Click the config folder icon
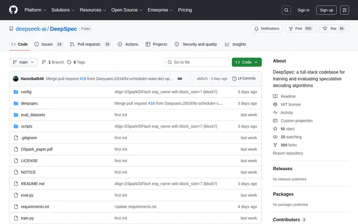 click(x=16, y=92)
